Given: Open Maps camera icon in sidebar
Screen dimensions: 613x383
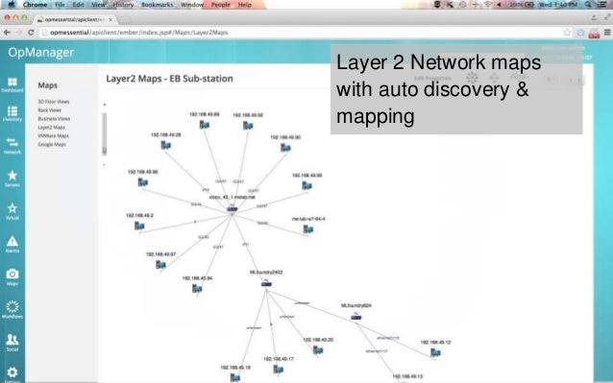Looking at the screenshot, I should pos(12,276).
